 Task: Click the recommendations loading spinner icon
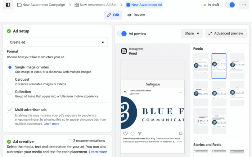point(69,140)
